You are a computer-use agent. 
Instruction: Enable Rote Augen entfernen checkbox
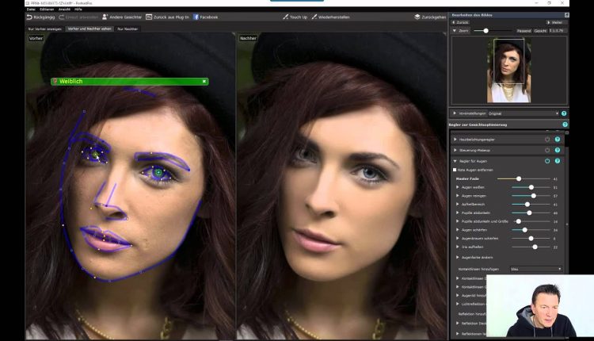click(455, 170)
